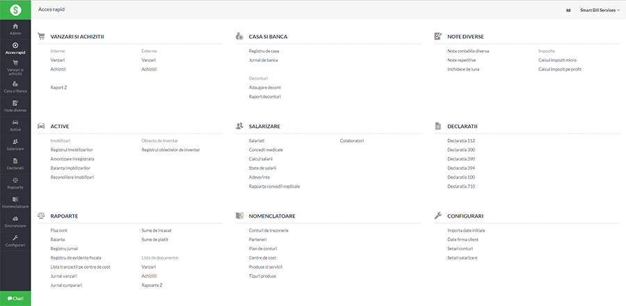The image size is (626, 306).
Task: Open Declaratia 112 link
Action: 460,140
